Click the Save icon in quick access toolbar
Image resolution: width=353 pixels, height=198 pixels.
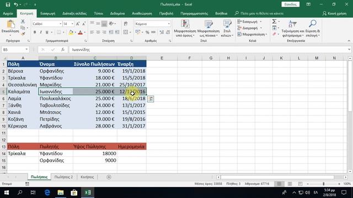click(x=8, y=4)
